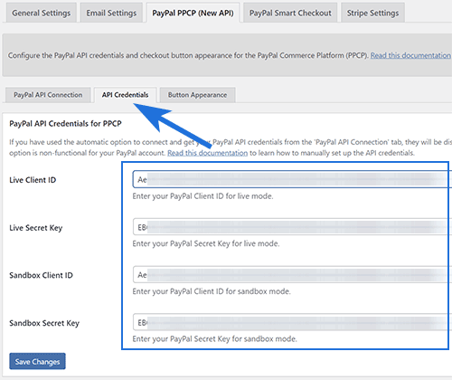Focus the Live Secret Key field
The width and height of the screenshot is (452, 380).
pyautogui.click(x=292, y=227)
